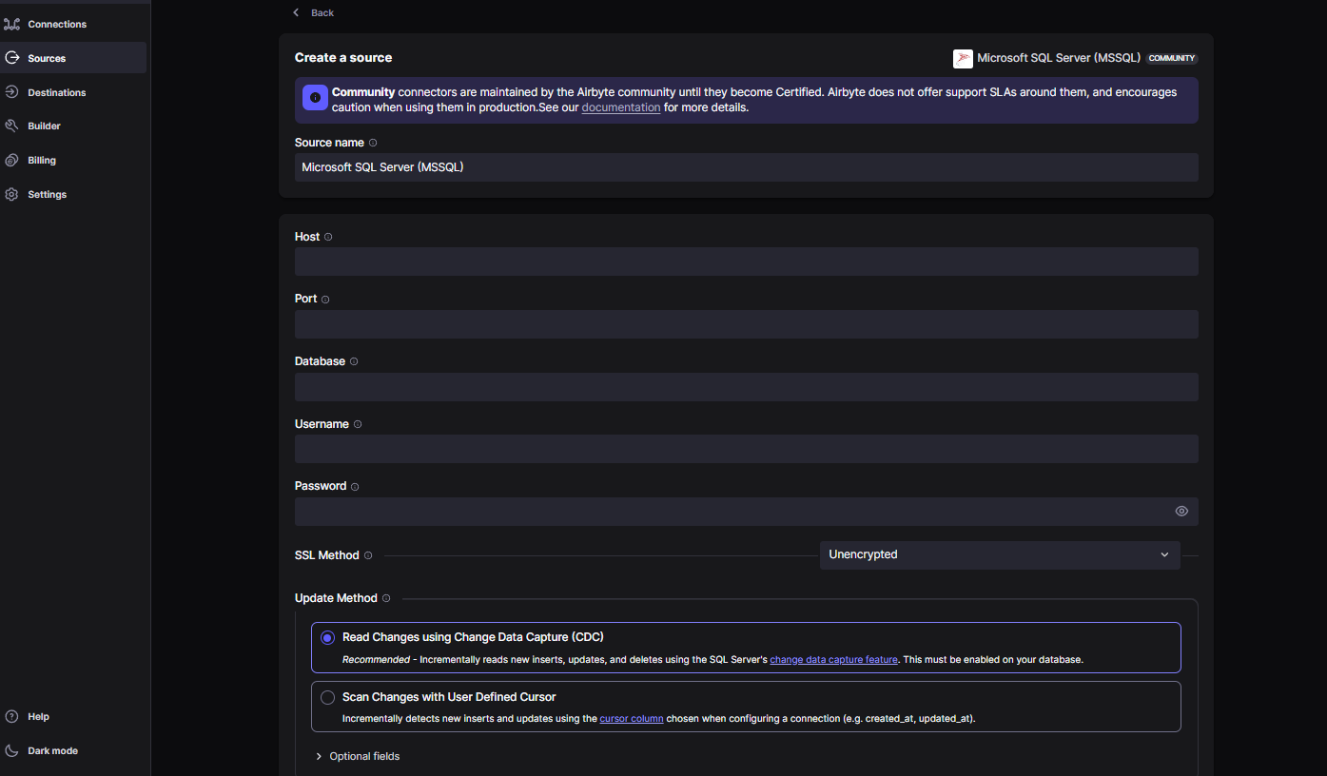Open Connections in the sidebar menu
1327x776 pixels.
click(x=57, y=24)
